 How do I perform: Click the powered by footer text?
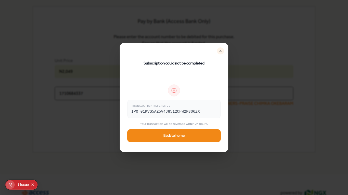coord(291,193)
